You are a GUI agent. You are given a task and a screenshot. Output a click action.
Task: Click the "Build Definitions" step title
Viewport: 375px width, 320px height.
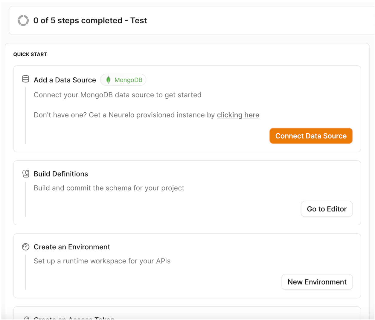tap(61, 174)
